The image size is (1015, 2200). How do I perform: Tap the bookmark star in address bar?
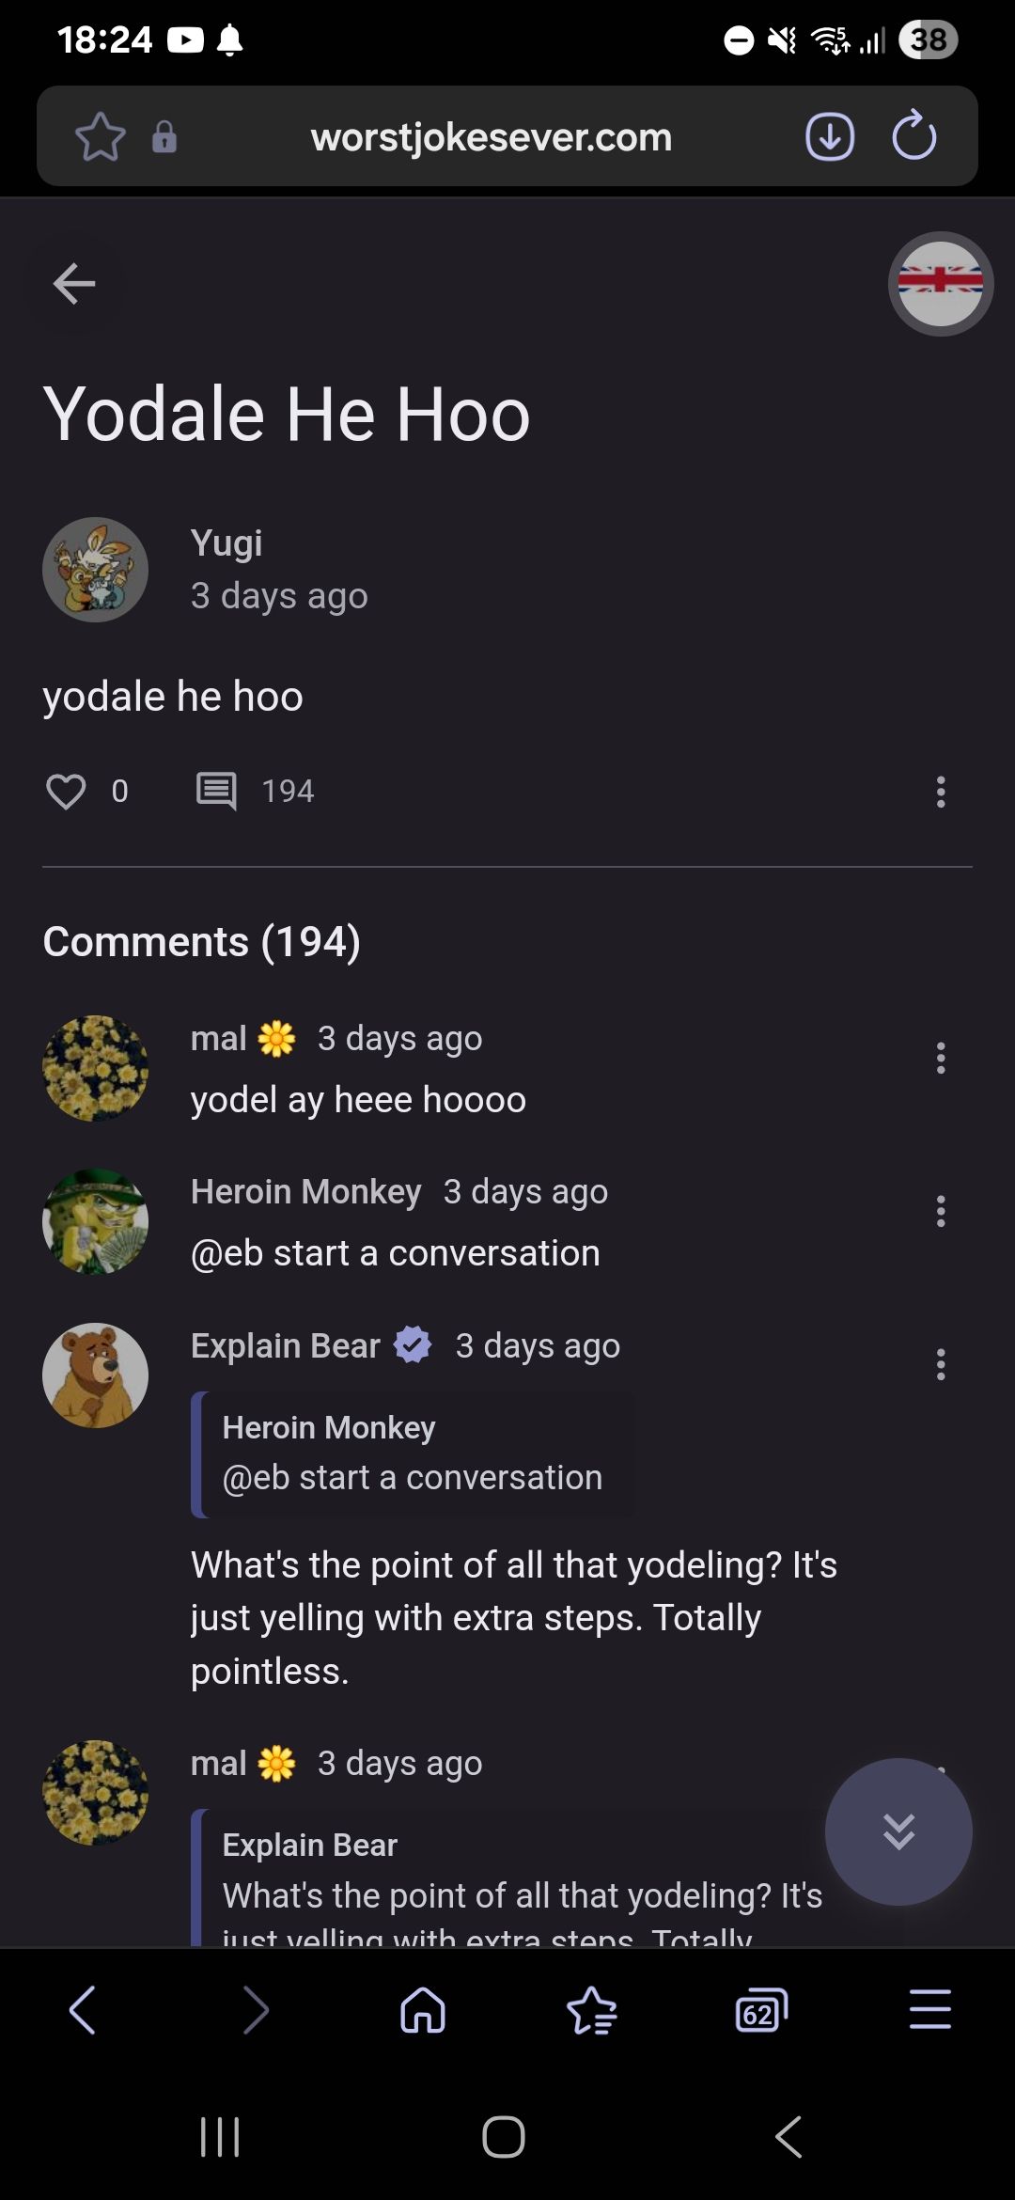coord(101,137)
